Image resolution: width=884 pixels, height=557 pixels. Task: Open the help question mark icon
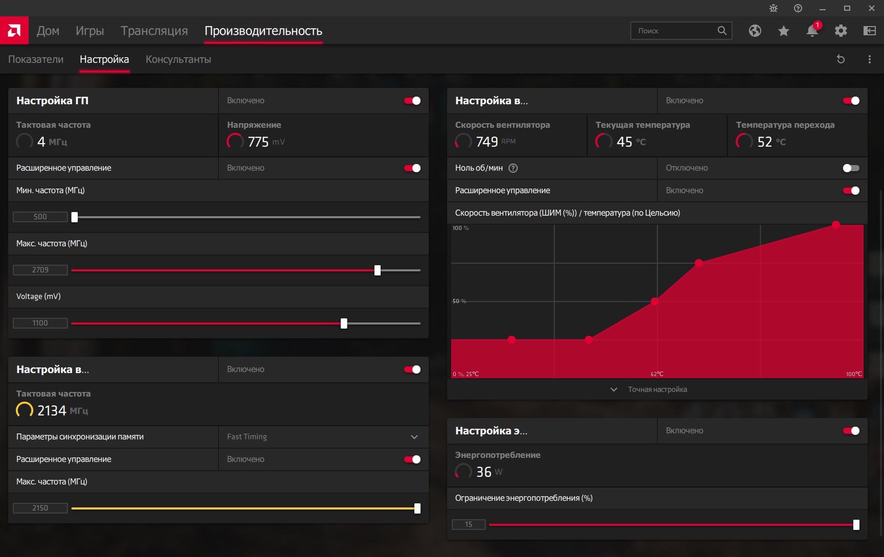pos(798,8)
